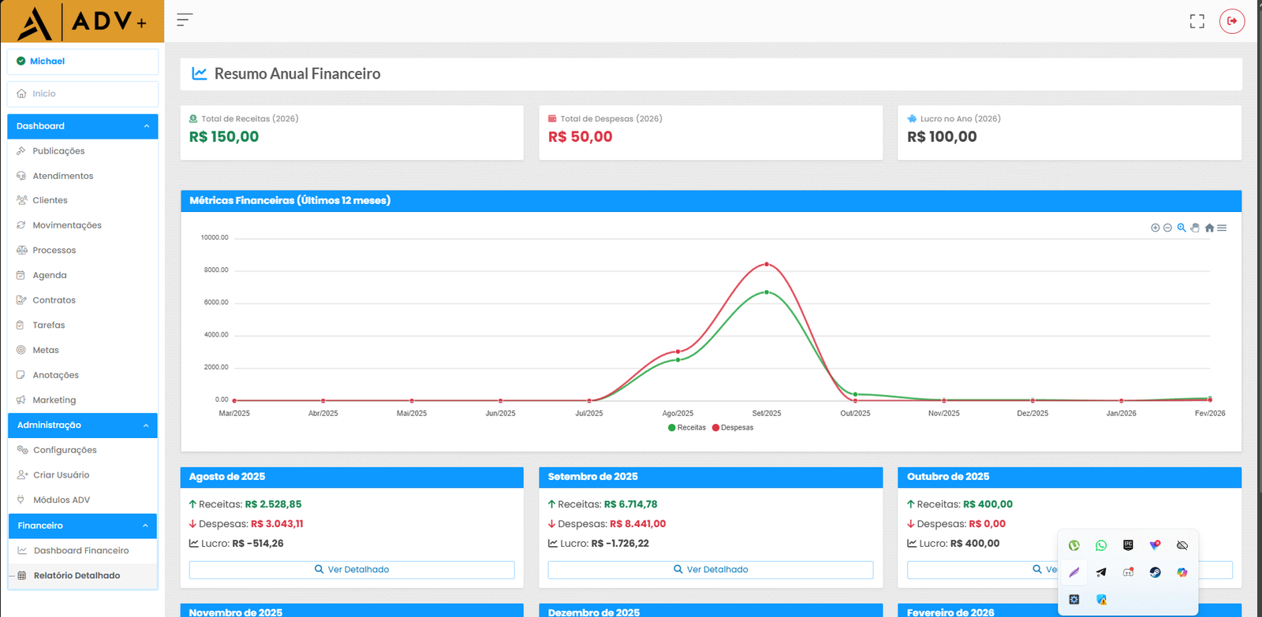Click Set/2025 Despesas peak data point
The height and width of the screenshot is (617, 1262).
tap(767, 264)
